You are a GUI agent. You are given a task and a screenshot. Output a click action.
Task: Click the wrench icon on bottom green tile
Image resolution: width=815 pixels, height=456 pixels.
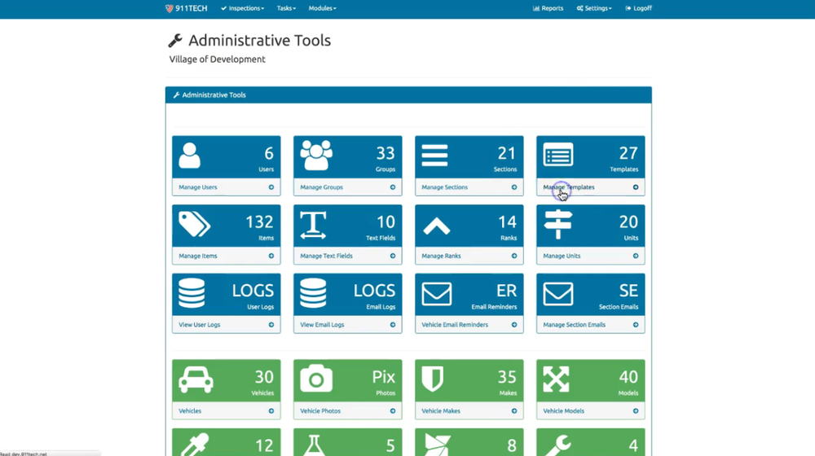point(557,445)
